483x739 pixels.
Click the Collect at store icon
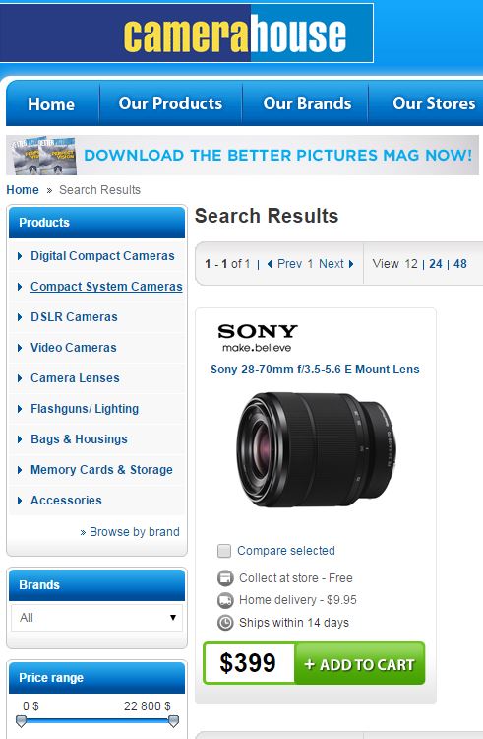tap(225, 578)
